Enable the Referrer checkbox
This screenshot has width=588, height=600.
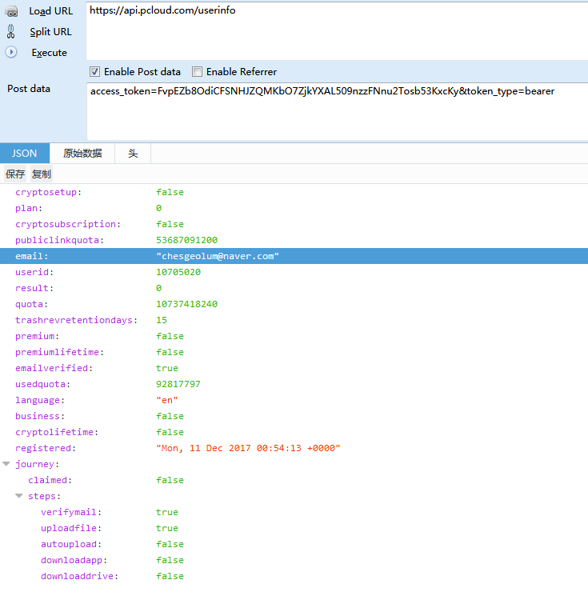pos(198,72)
